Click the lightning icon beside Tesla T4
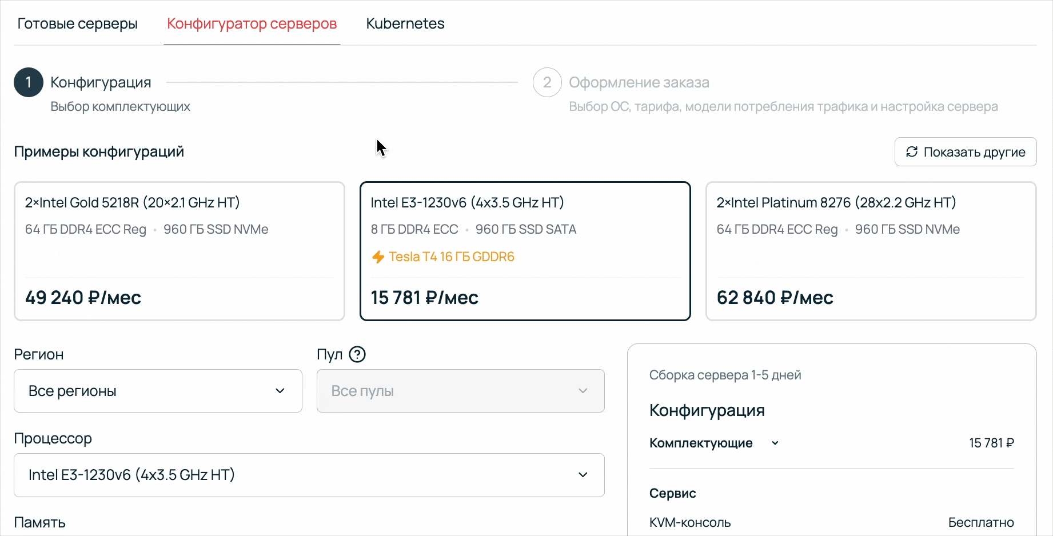The image size is (1053, 536). pyautogui.click(x=378, y=257)
